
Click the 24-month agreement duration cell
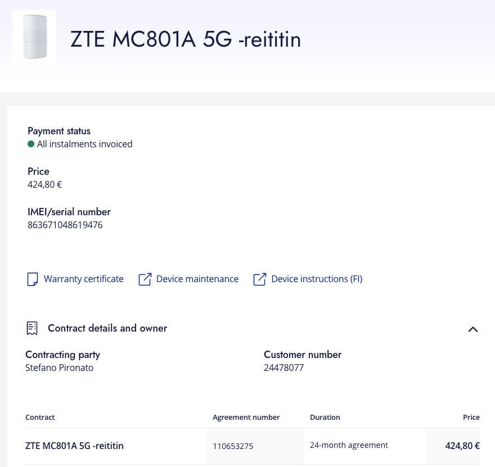click(x=349, y=445)
